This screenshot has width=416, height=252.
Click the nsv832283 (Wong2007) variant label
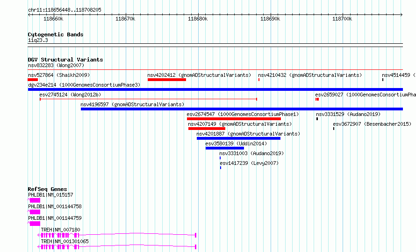click(x=56, y=65)
